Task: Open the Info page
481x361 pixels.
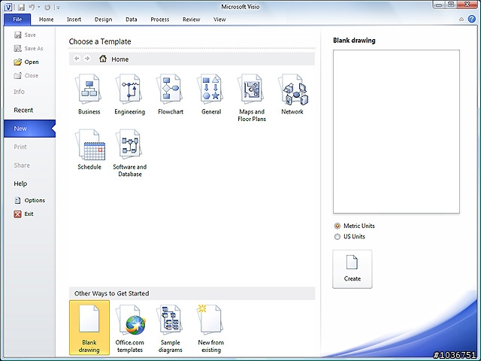Action: click(x=19, y=92)
